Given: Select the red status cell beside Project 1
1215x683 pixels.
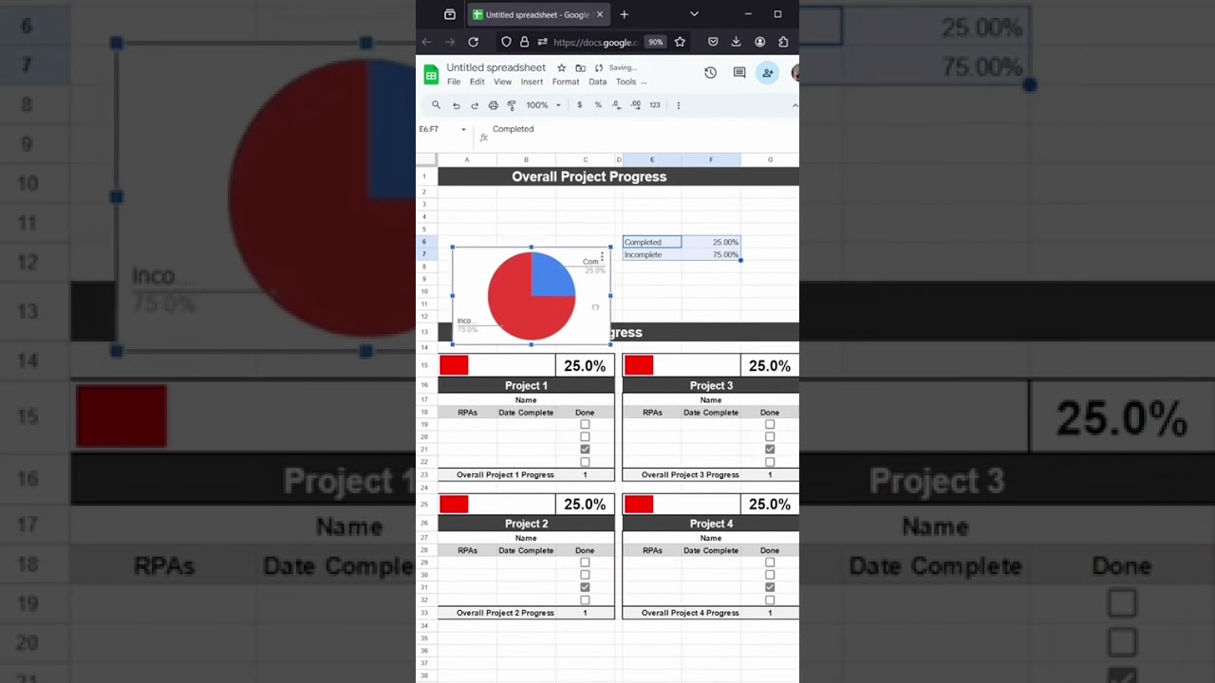Looking at the screenshot, I should point(454,365).
